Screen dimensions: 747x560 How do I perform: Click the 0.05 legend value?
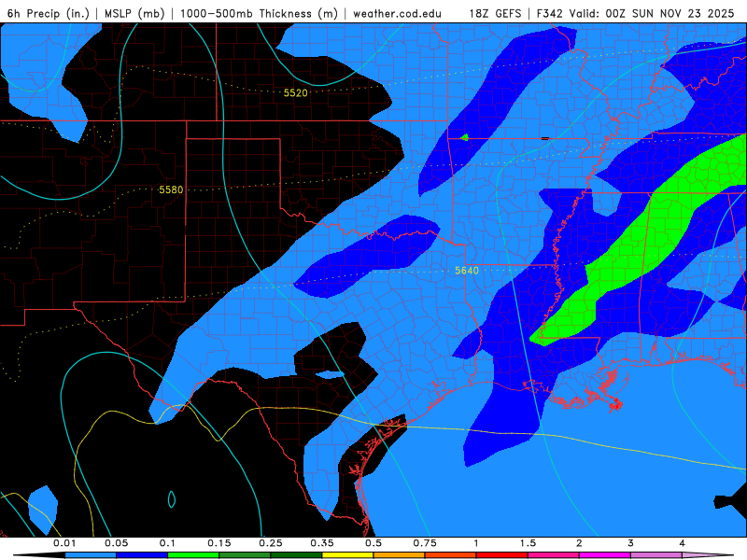pos(116,543)
